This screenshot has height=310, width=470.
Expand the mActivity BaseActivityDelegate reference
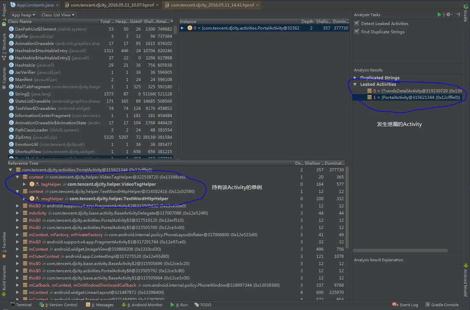pos(17,213)
